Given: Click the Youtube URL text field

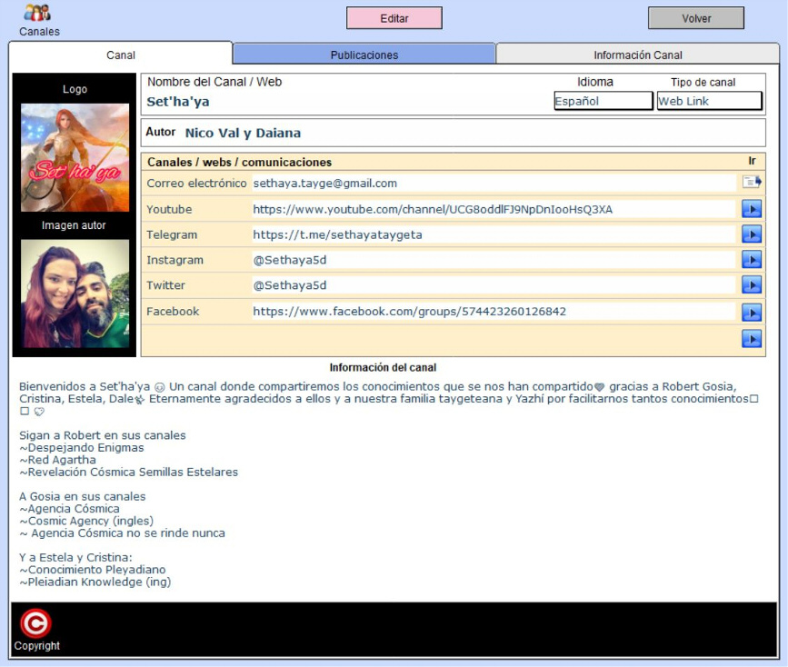Looking at the screenshot, I should coord(492,210).
